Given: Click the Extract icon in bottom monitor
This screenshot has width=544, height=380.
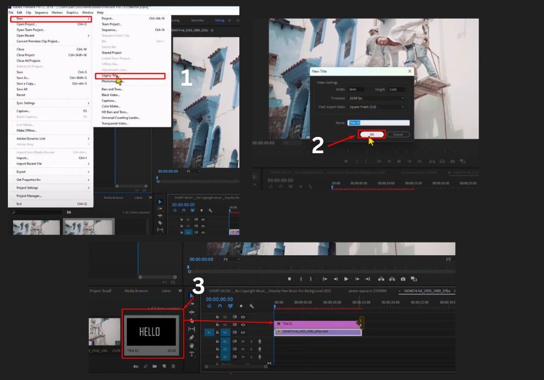Looking at the screenshot, I should 392,279.
